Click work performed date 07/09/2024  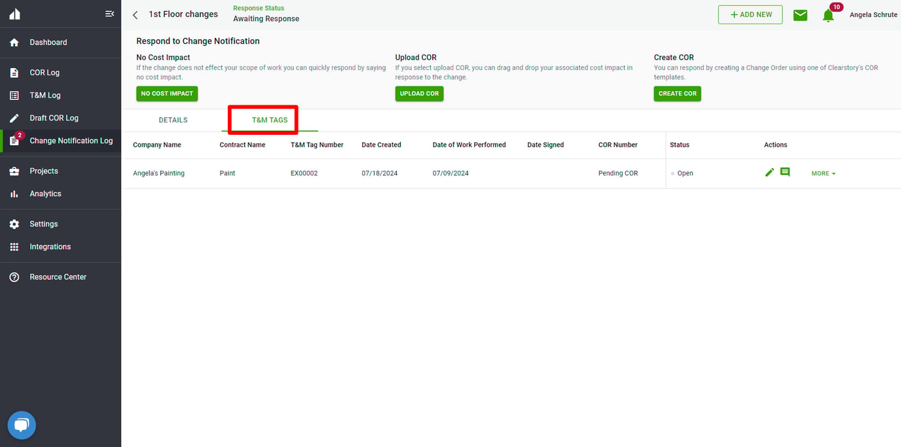[x=450, y=173]
